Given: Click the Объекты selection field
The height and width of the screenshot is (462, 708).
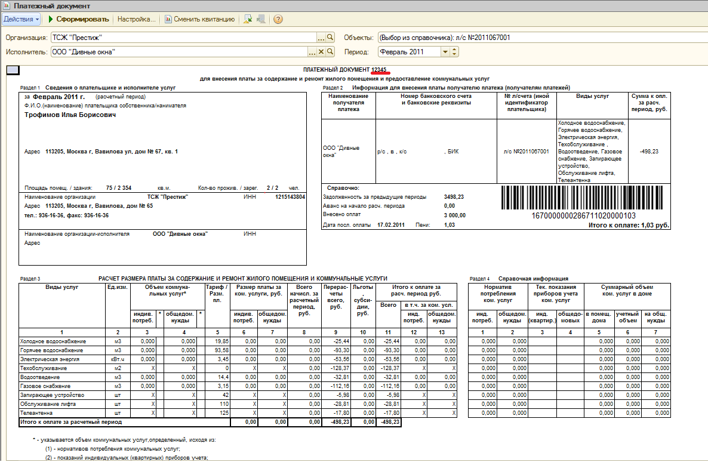Looking at the screenshot, I should 542,38.
